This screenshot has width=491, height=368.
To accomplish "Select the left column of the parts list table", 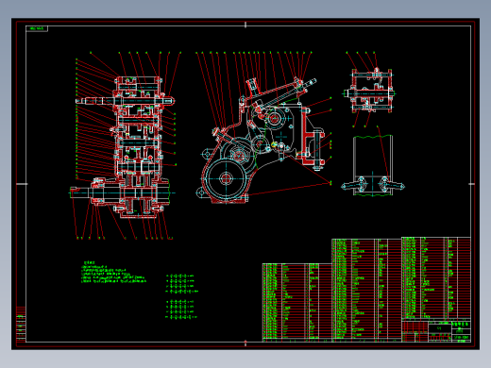I will [296, 302].
